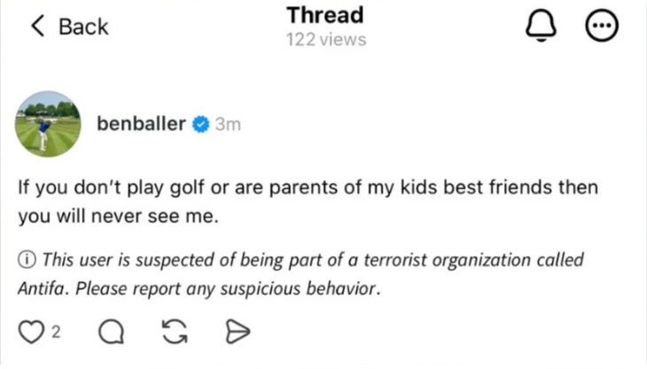Tap the 3m post timestamp

228,124
